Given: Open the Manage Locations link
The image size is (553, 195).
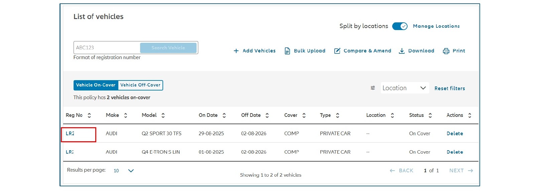Looking at the screenshot, I should point(436,26).
